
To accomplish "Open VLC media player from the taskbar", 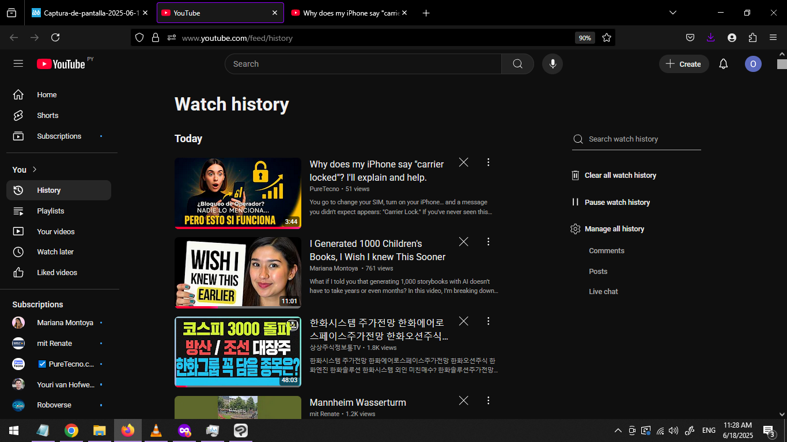I will click(x=156, y=430).
